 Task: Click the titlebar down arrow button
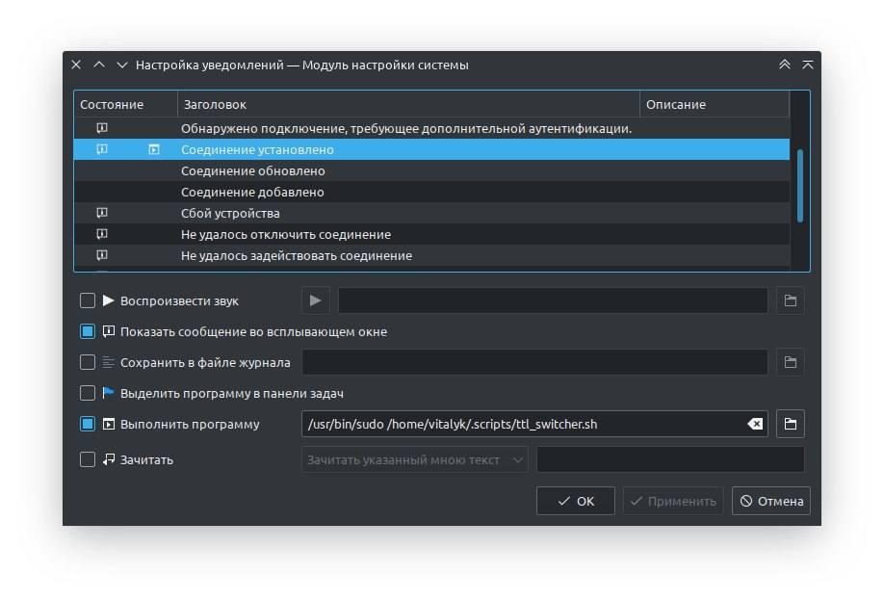click(x=121, y=65)
